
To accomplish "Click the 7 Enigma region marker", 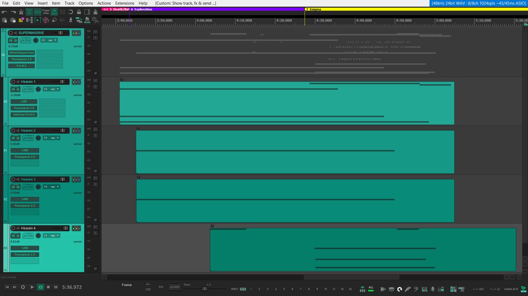I will [x=314, y=9].
